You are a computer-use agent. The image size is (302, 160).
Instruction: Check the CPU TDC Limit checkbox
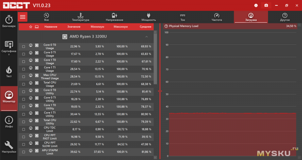click(23, 129)
